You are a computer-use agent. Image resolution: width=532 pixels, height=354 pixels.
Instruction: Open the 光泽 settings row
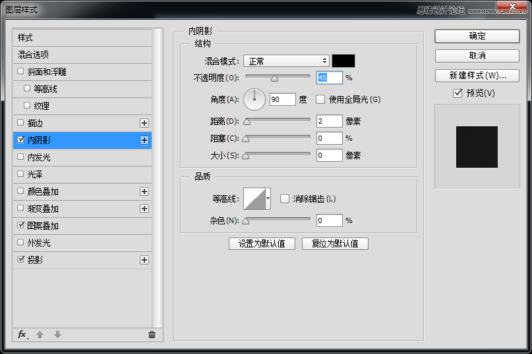(x=82, y=174)
